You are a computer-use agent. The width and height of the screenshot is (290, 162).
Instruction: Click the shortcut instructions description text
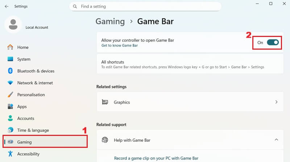coord(183,67)
